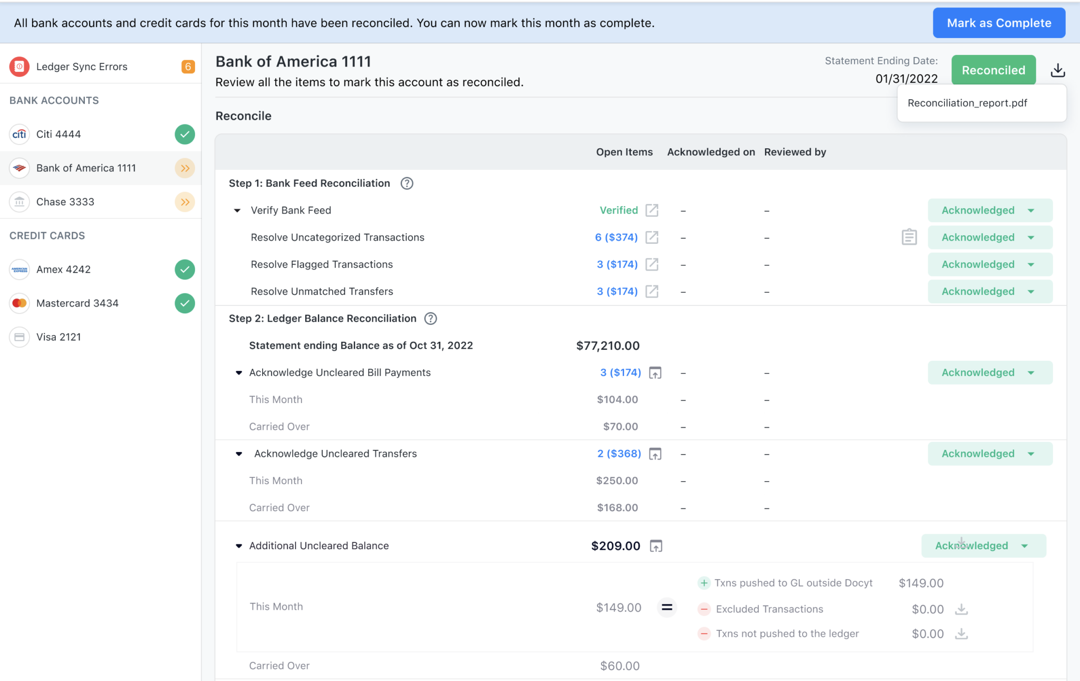Open Acknowledged dropdown for Flagged Transactions
Screen dimensions: 1080x681
pyautogui.click(x=990, y=264)
